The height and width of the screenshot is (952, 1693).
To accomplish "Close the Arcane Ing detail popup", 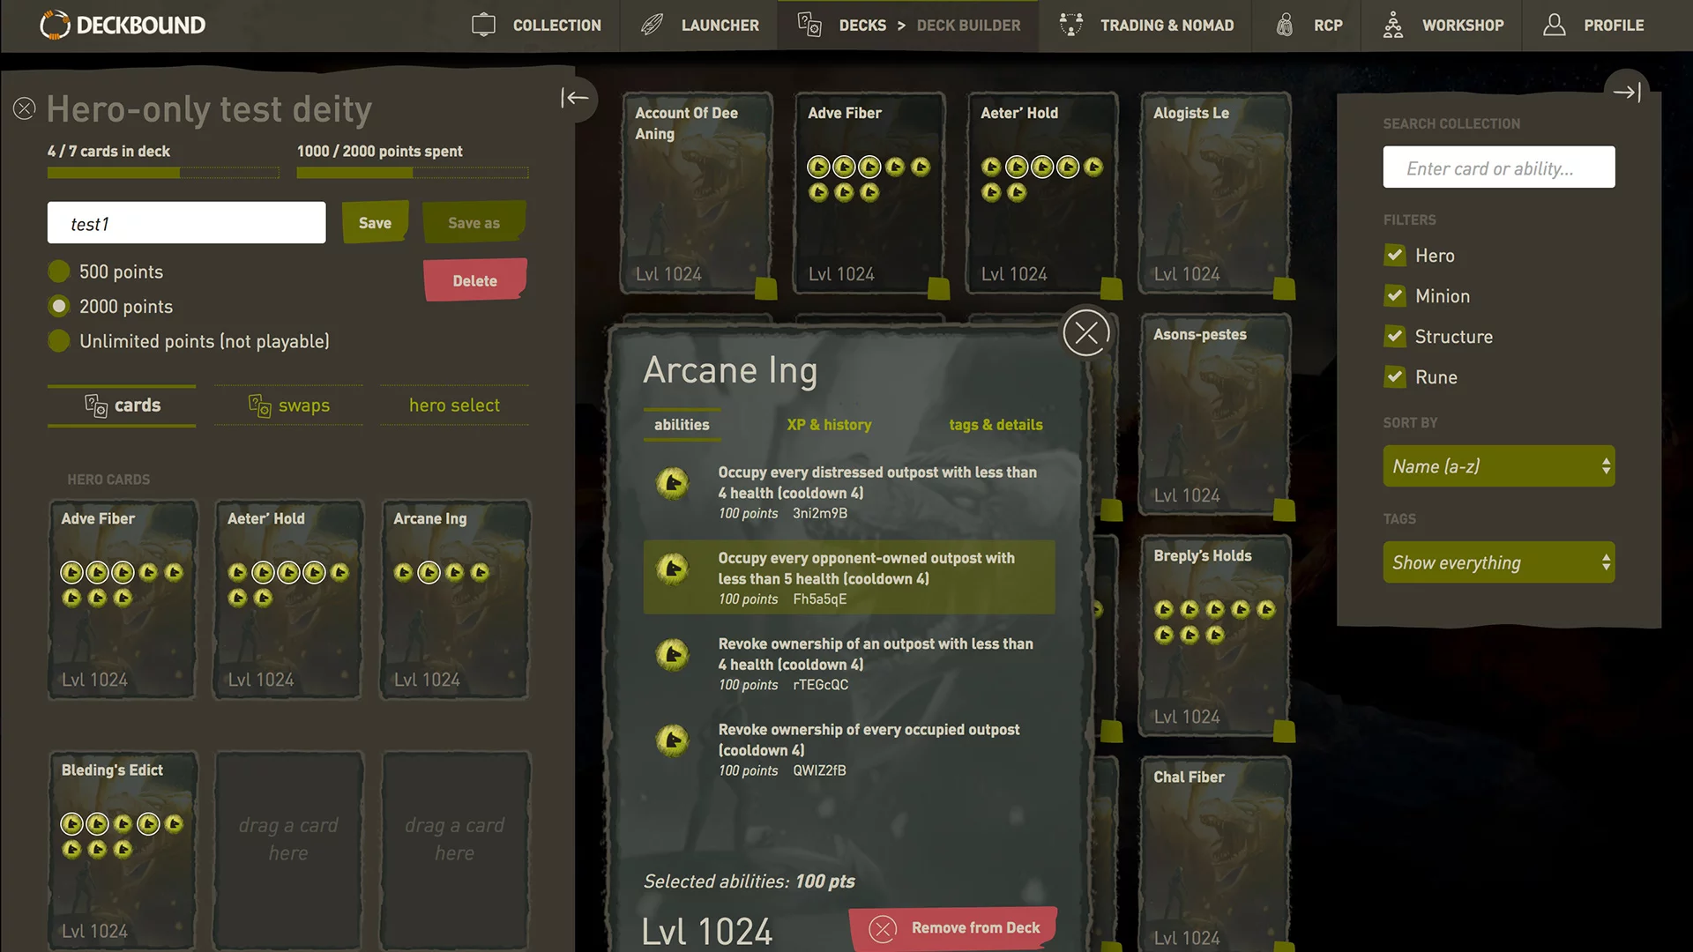I will click(1086, 332).
